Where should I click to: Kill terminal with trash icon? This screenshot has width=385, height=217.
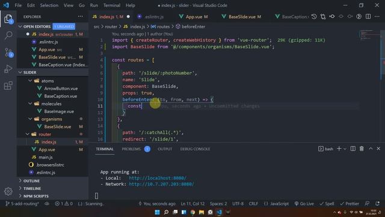(x=362, y=149)
